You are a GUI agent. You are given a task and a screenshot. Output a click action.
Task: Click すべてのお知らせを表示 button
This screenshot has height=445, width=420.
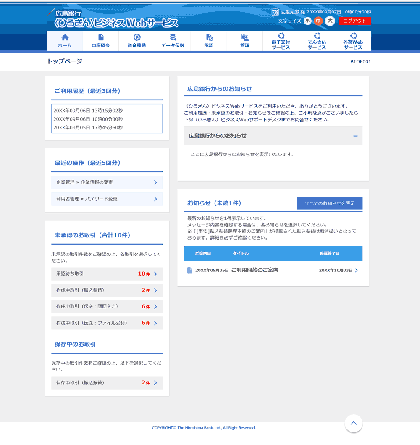[330, 203]
